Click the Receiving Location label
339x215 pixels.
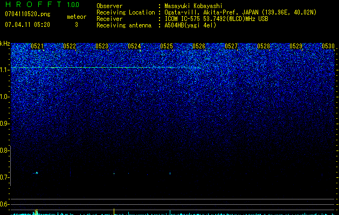(x=126, y=12)
